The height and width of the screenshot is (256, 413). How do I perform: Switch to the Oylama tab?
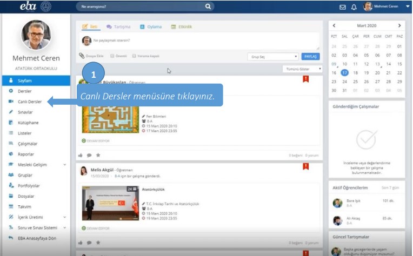tap(151, 26)
